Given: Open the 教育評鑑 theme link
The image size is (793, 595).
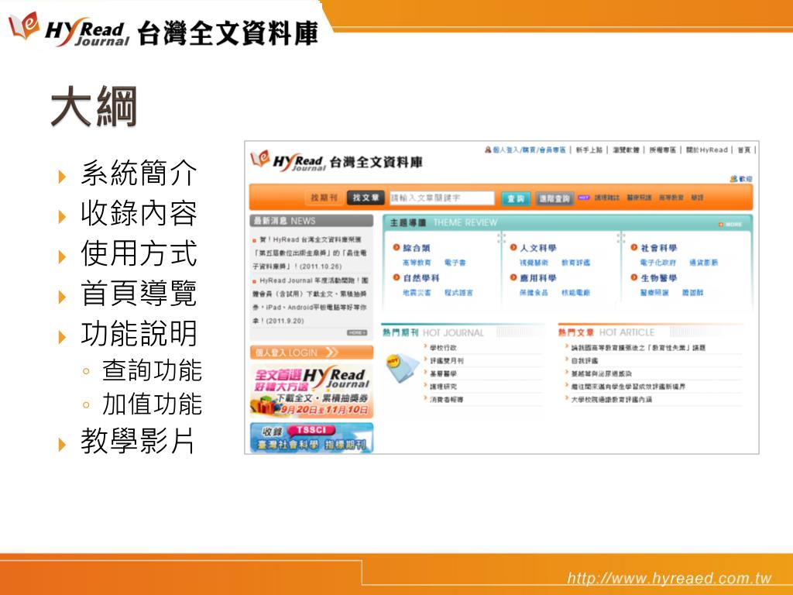Looking at the screenshot, I should pyautogui.click(x=575, y=263).
